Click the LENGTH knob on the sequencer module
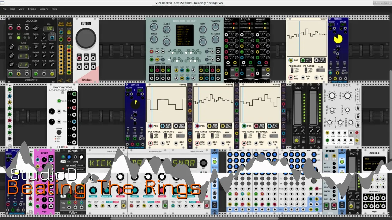The image size is (392, 220). (154, 28)
